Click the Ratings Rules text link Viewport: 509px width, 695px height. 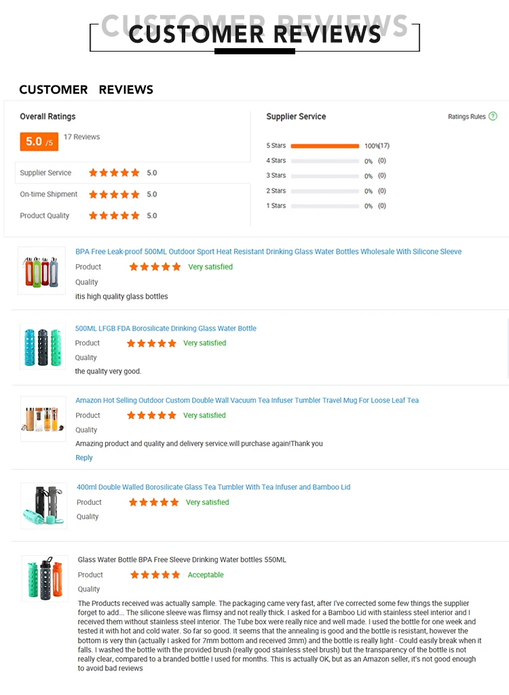[x=466, y=117]
